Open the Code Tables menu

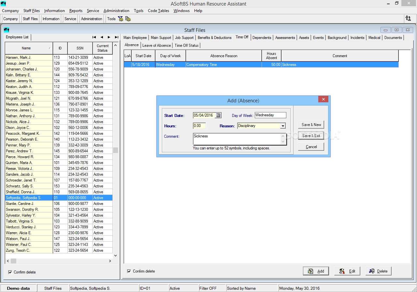click(x=159, y=11)
